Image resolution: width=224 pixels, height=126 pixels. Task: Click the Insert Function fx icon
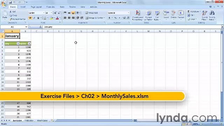41,27
